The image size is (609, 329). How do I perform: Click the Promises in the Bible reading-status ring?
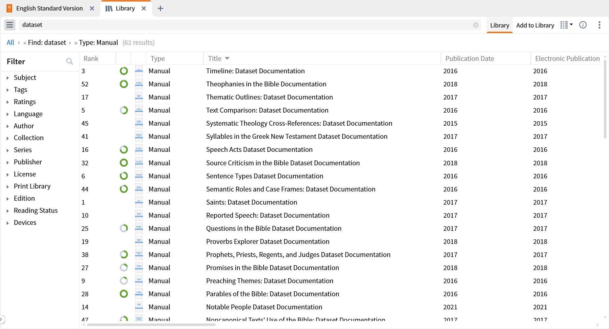click(124, 267)
